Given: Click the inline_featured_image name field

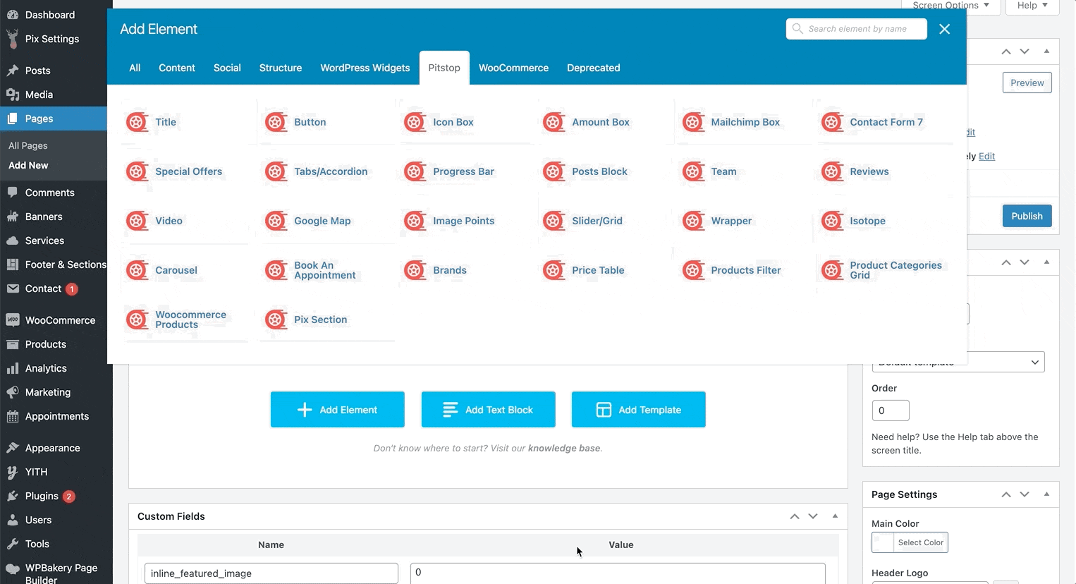Looking at the screenshot, I should [x=271, y=573].
